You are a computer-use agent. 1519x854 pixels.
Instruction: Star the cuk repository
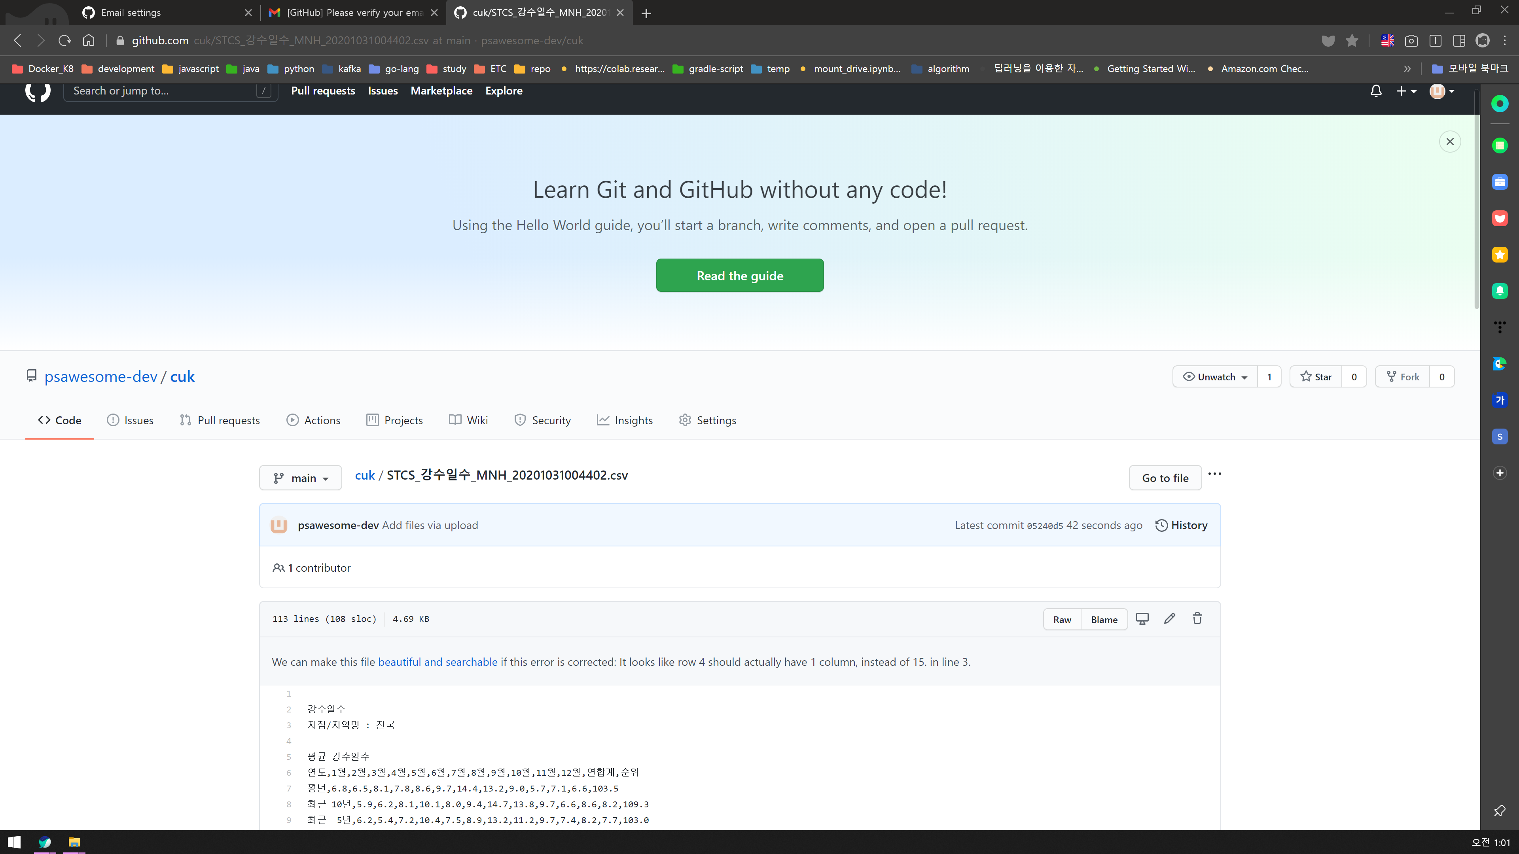1316,377
